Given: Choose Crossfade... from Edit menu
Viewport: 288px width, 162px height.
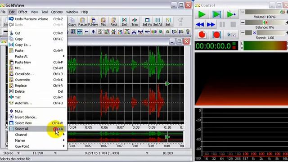Looking at the screenshot, I should point(37,74).
